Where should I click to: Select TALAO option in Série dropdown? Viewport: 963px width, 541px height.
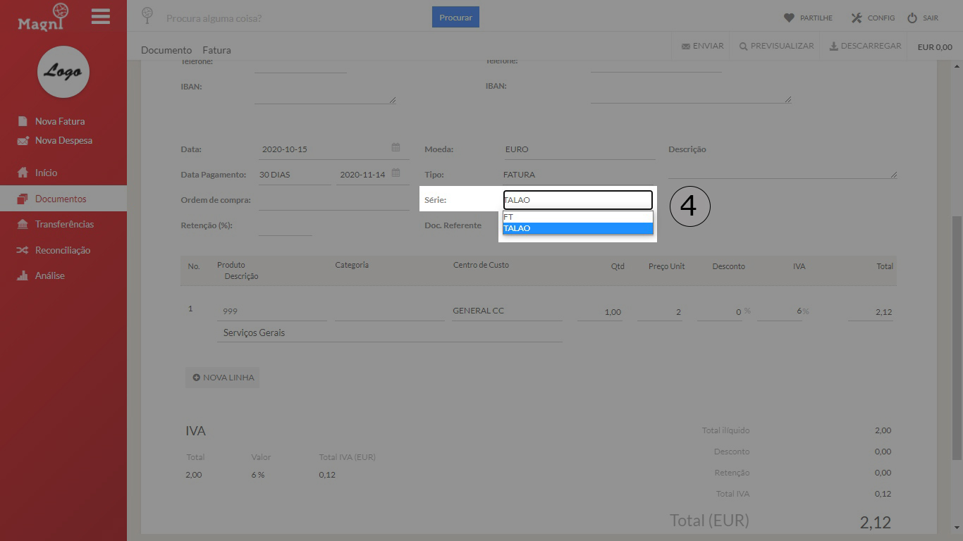tap(577, 228)
